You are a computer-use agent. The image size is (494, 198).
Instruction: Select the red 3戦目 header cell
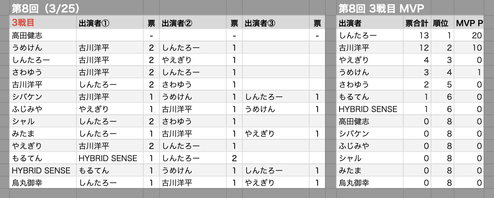tap(43, 23)
